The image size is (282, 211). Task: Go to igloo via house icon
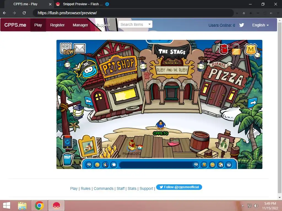pyautogui.click(x=221, y=165)
